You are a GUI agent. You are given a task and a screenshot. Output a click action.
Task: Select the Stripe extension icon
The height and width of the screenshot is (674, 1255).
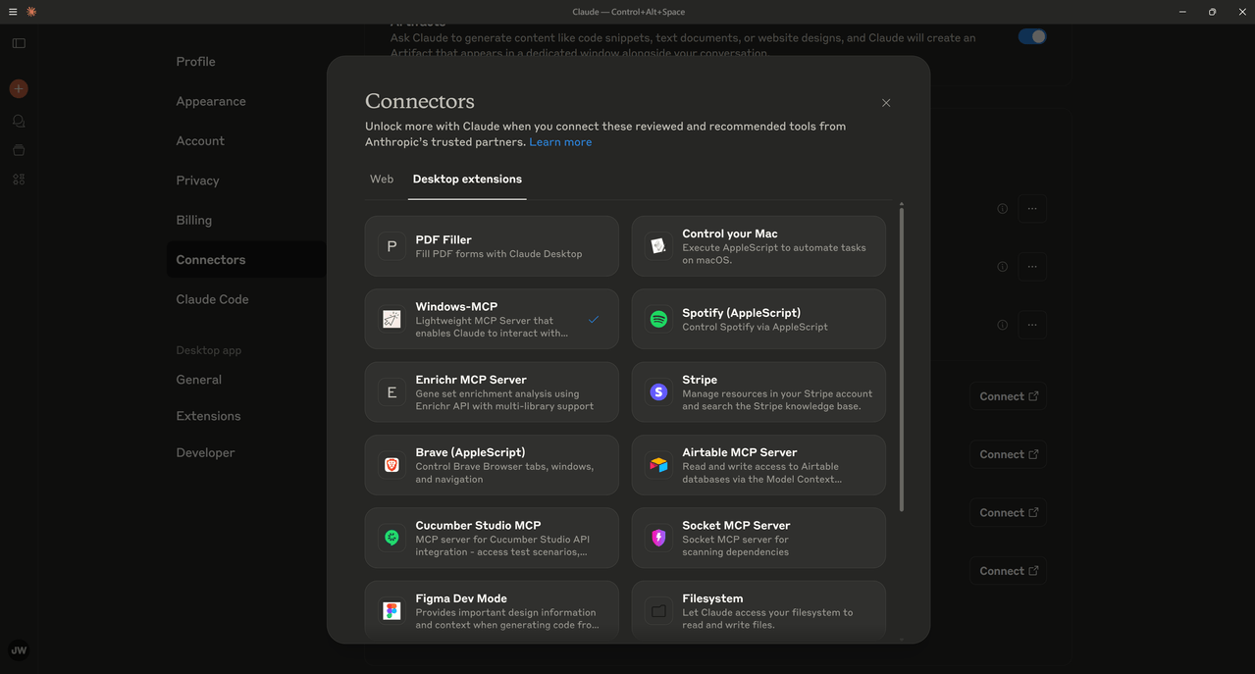658,392
